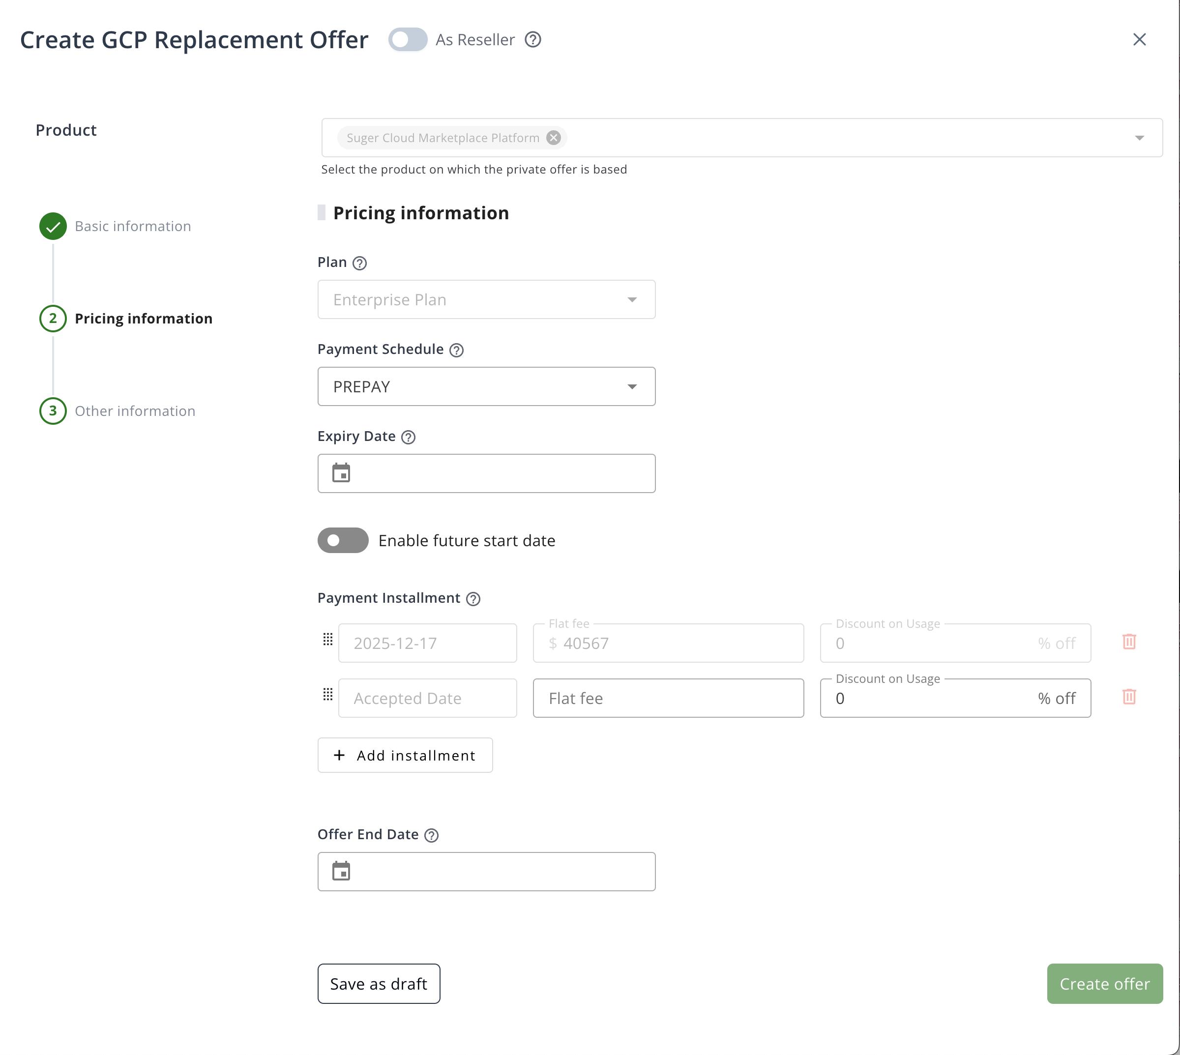Remove the Suger Cloud Marketplace Platform chip
This screenshot has height=1055, width=1180.
553,137
